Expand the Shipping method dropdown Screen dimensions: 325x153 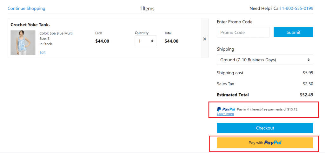coord(265,60)
